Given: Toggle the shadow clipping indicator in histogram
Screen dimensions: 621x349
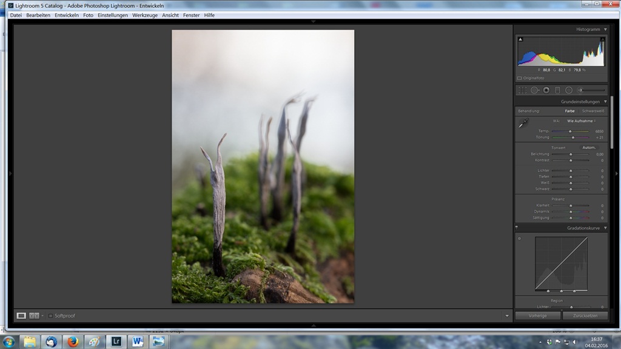Looking at the screenshot, I should pyautogui.click(x=520, y=39).
